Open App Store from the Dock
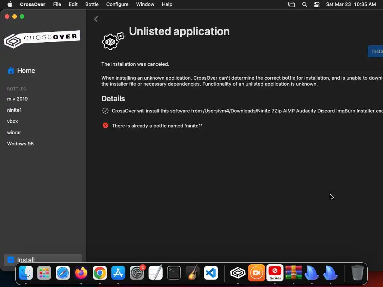383x287 pixels. point(118,272)
